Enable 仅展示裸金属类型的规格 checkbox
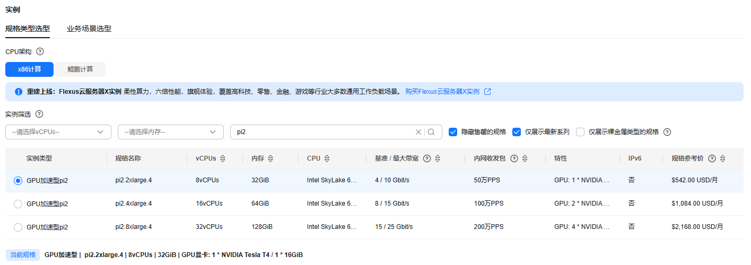 [x=580, y=132]
